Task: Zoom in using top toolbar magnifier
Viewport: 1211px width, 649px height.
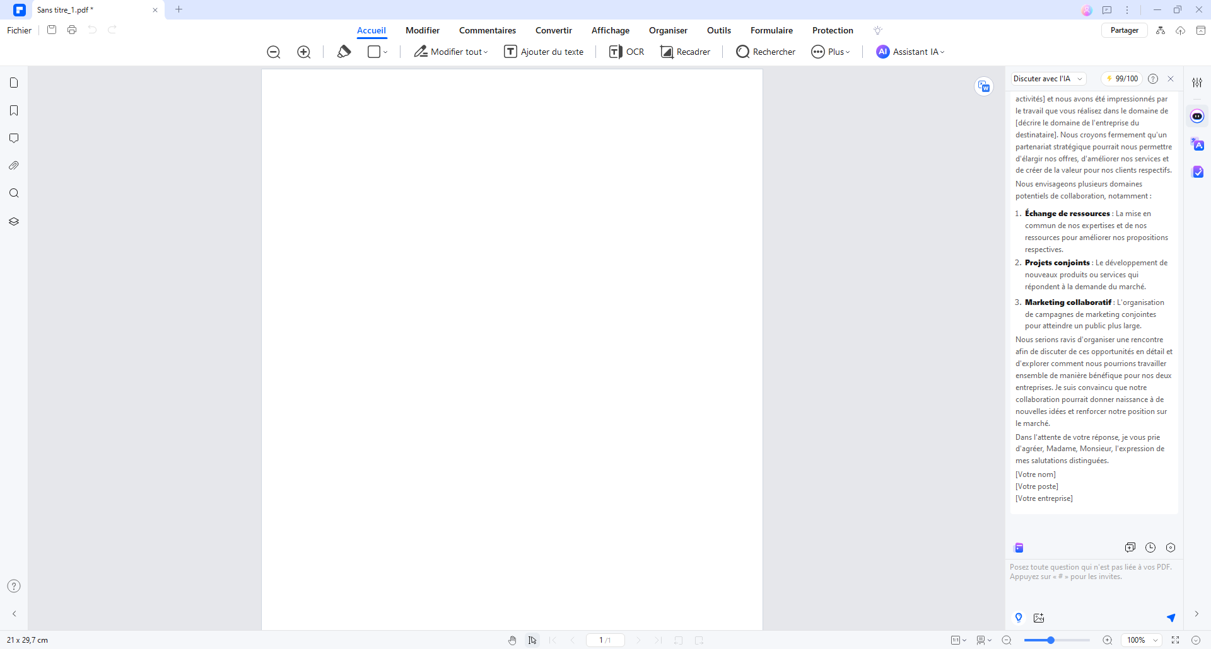Action: [303, 52]
